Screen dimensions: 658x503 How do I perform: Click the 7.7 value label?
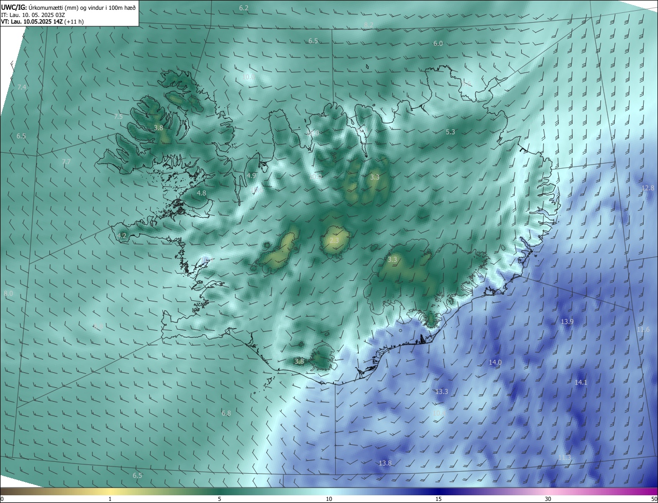(x=66, y=162)
